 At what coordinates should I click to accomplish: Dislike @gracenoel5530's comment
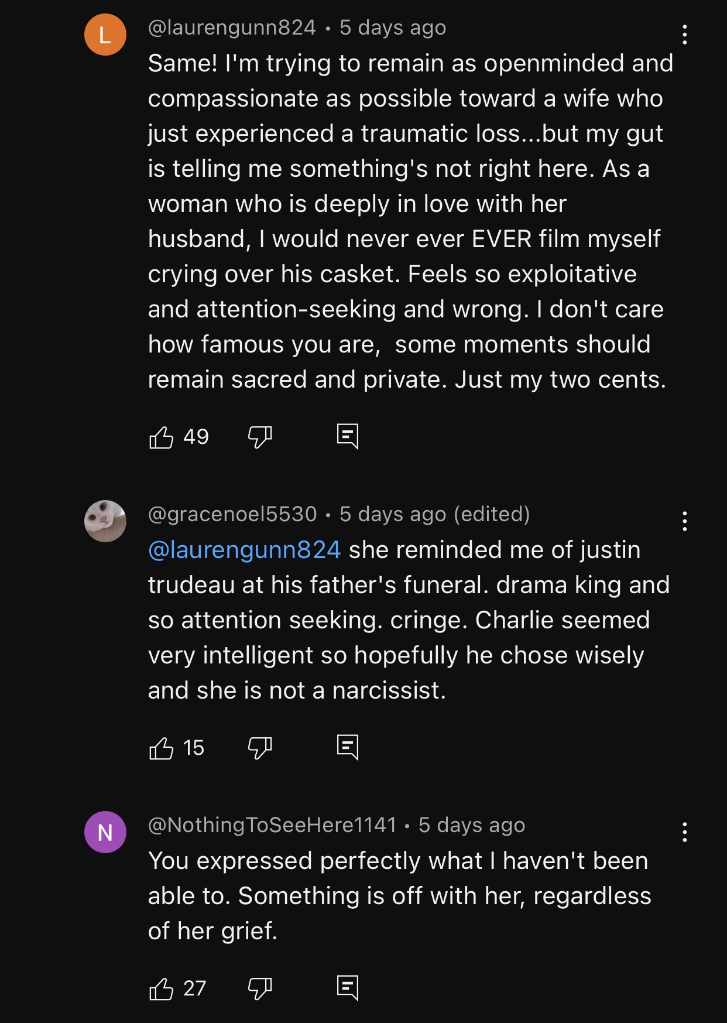(260, 748)
